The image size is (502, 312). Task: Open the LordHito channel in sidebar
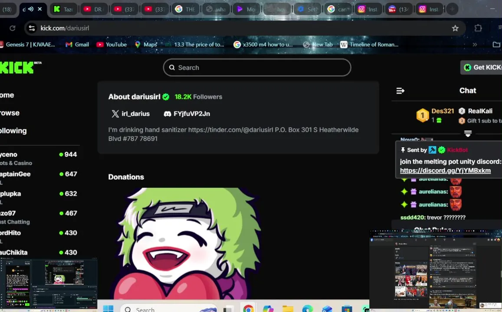39,237
